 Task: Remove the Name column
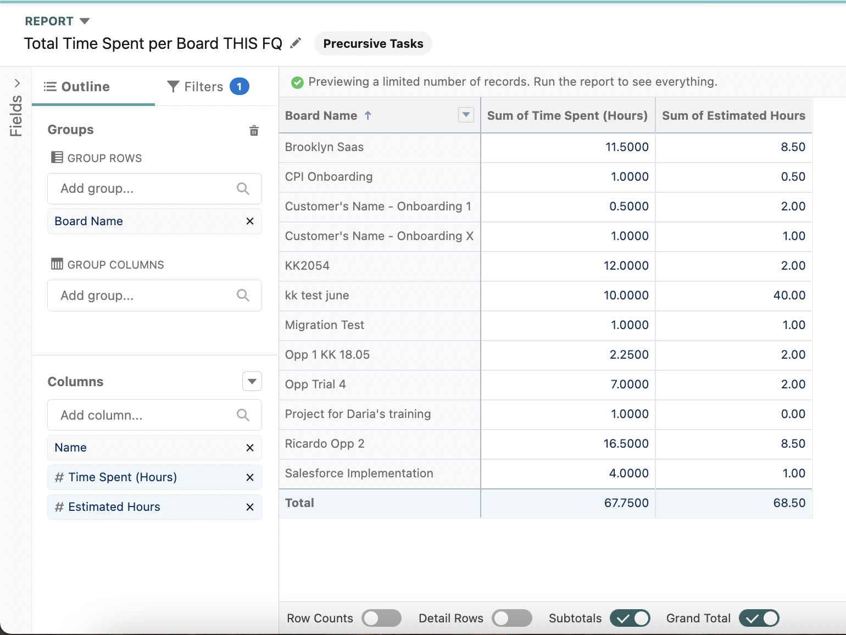point(250,448)
